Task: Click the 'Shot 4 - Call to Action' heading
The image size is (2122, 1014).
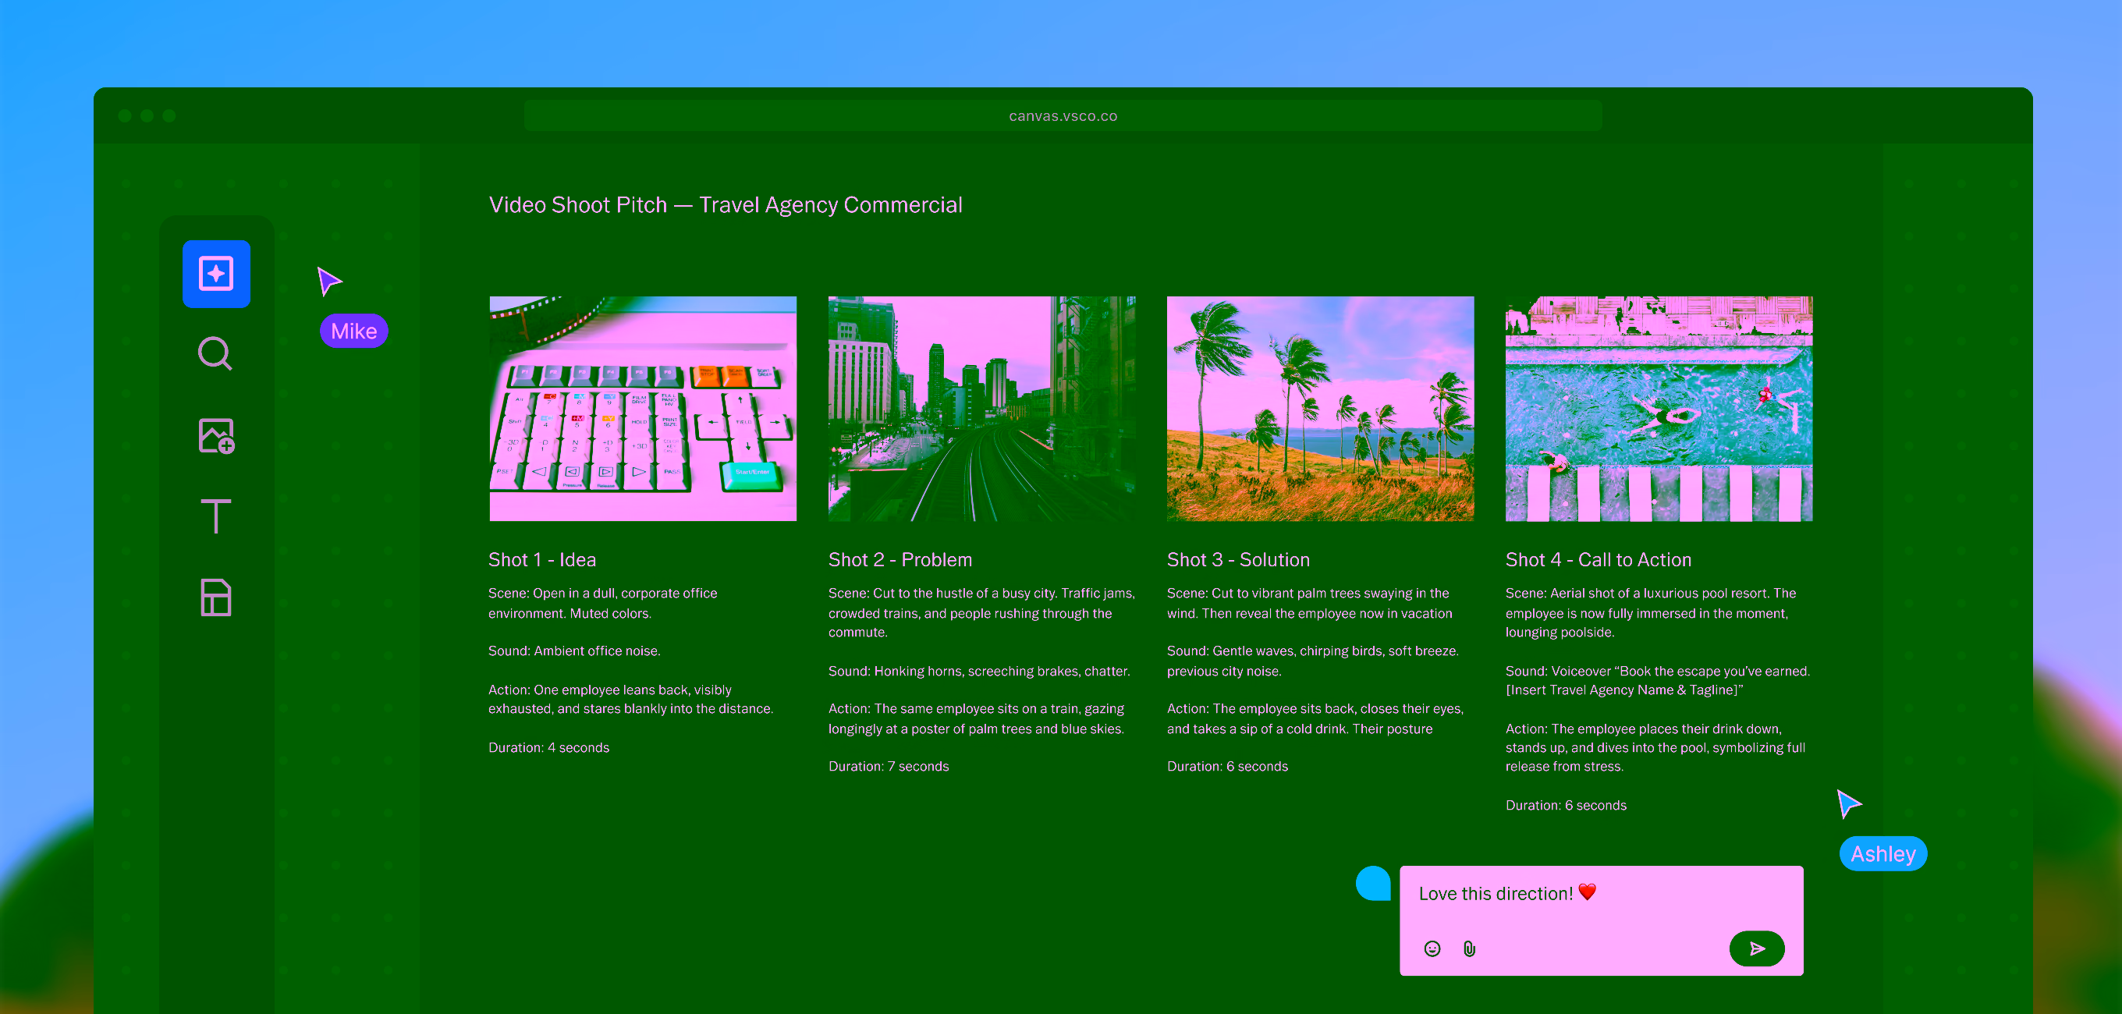Action: [1598, 560]
